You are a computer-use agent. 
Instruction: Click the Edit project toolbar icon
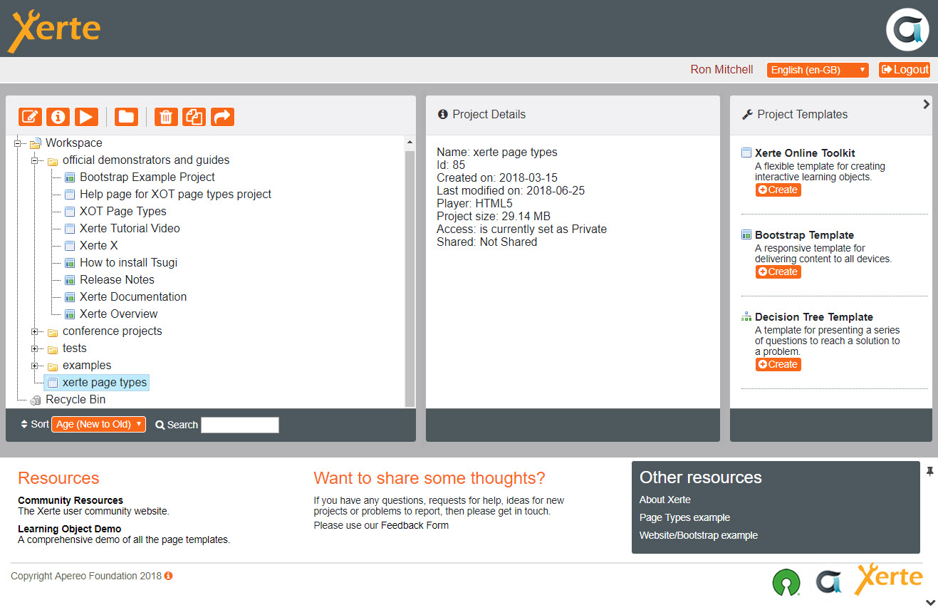pyautogui.click(x=30, y=117)
